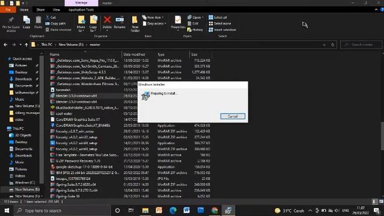The image size is (384, 216).
Task: Create a New folder from ribbon
Action: pos(135,24)
